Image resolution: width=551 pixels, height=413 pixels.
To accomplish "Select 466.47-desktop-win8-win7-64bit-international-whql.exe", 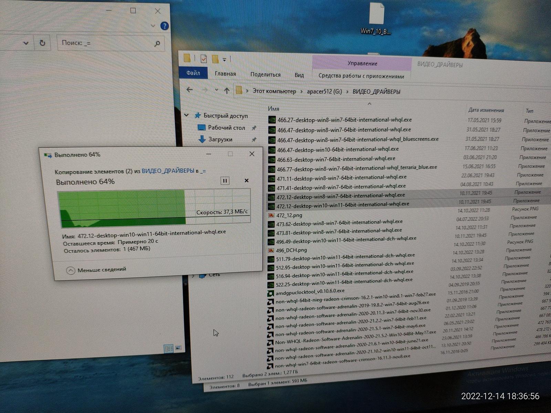I will coord(344,130).
